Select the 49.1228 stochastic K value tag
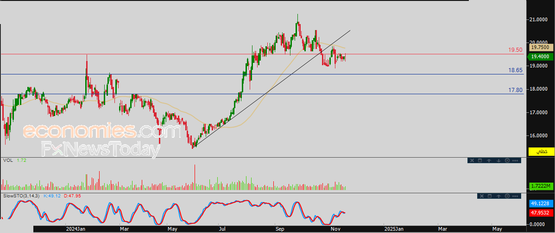 coord(541,204)
